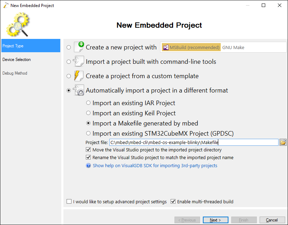
Task: Select Import an existing IAR Project option
Action: (88, 103)
